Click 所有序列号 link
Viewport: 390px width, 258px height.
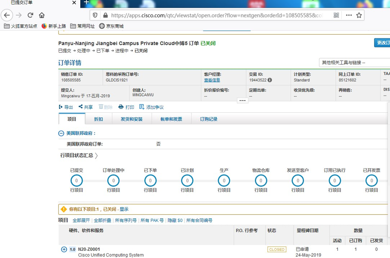pyautogui.click(x=126, y=221)
